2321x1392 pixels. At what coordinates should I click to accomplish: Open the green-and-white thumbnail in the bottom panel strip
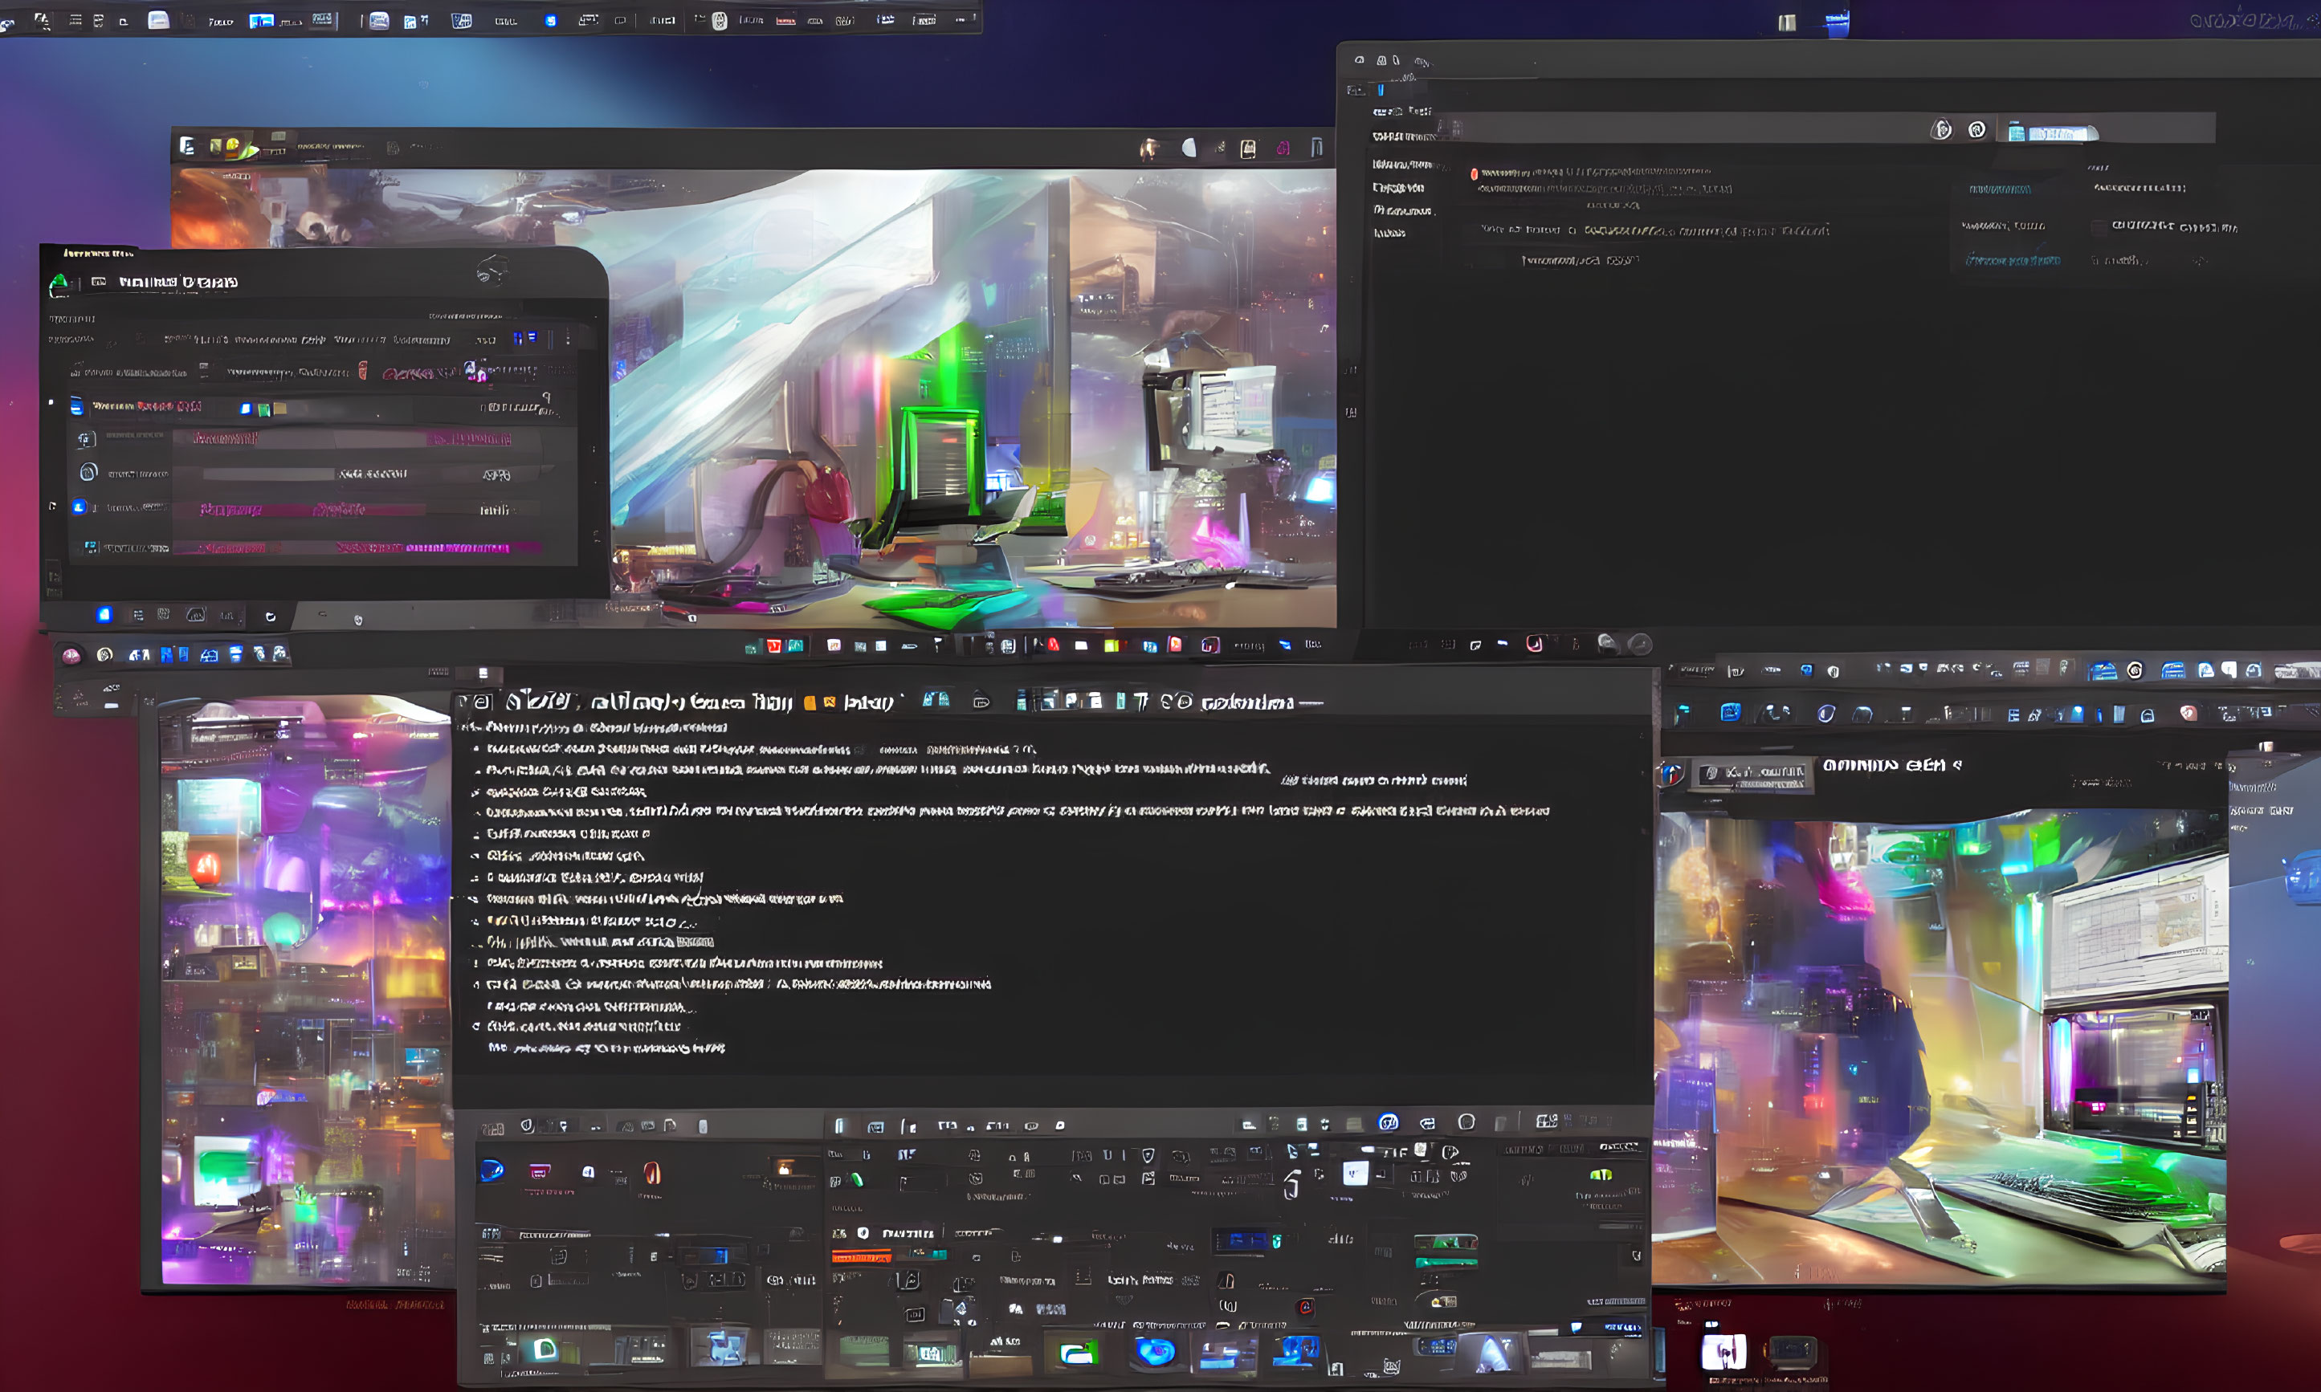point(1077,1353)
